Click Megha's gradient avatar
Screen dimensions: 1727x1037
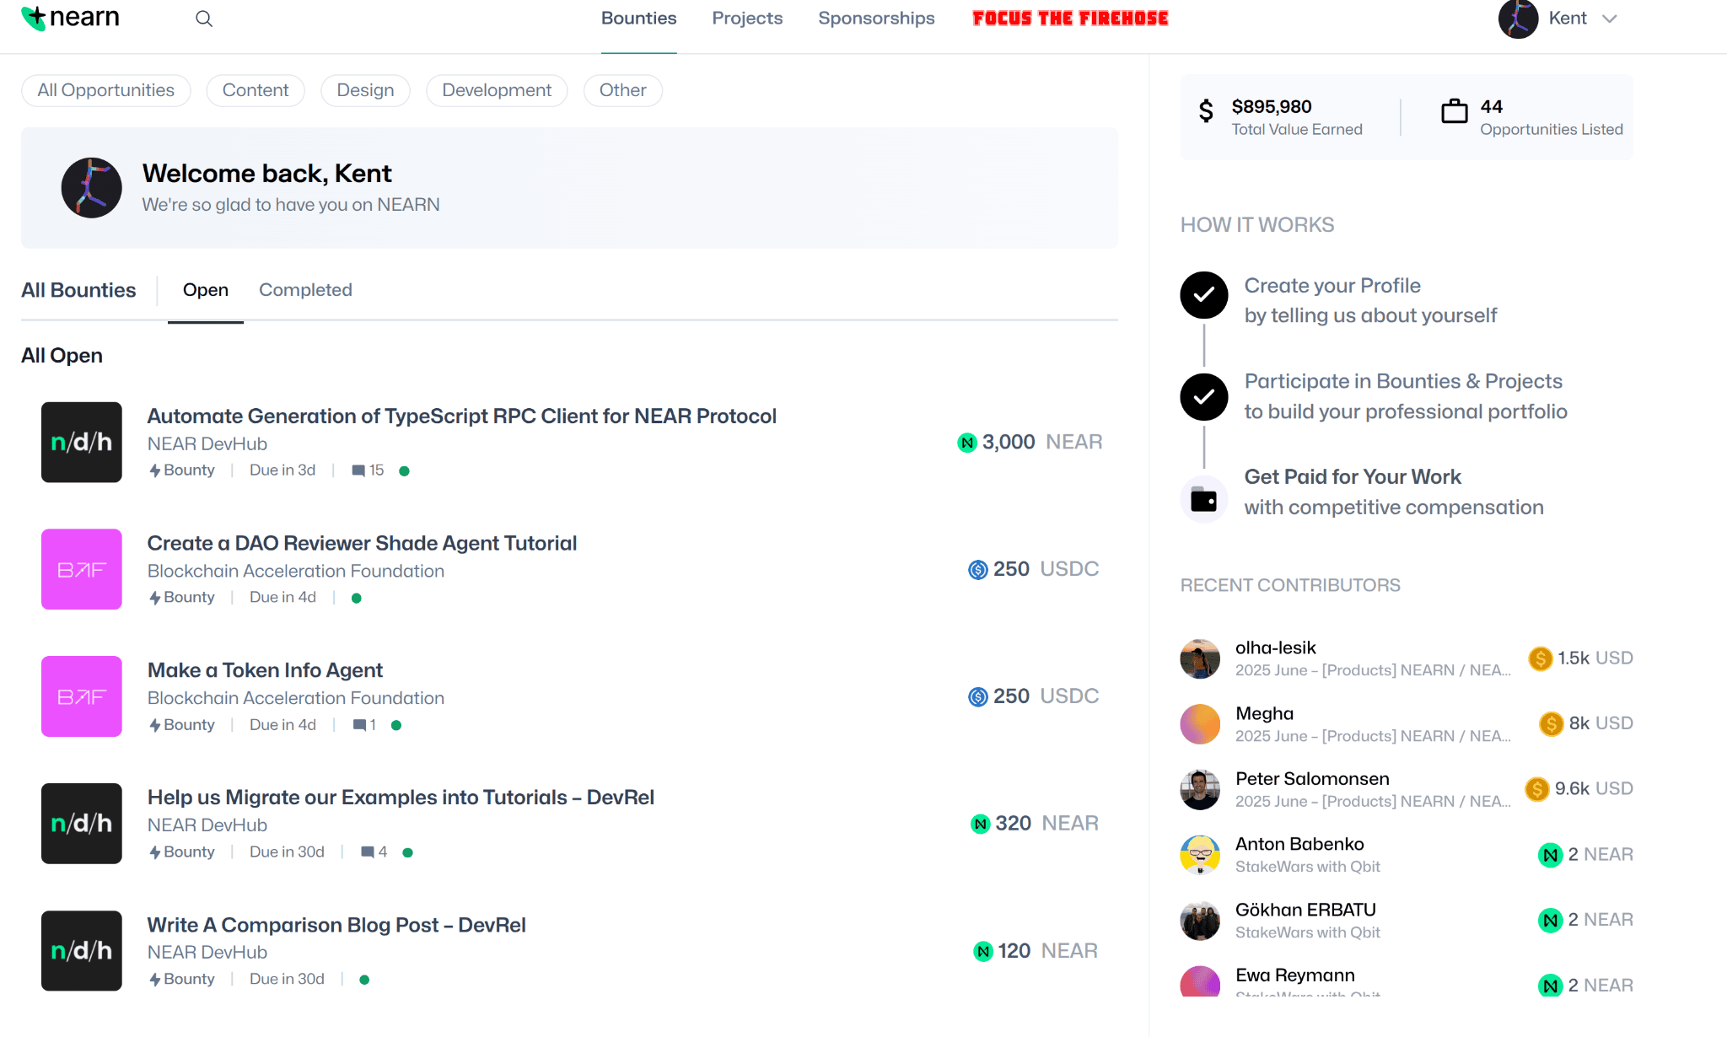(x=1200, y=724)
